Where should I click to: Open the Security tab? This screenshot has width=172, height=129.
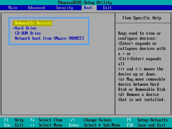64,8
